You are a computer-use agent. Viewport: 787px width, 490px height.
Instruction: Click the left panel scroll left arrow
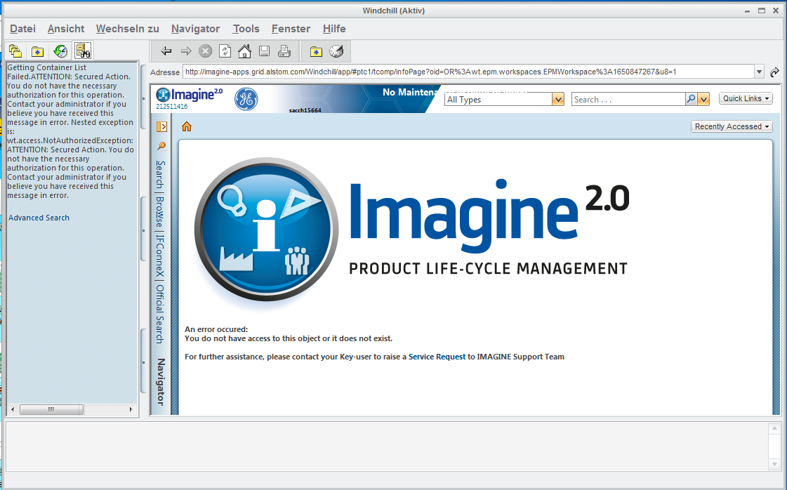pyautogui.click(x=13, y=410)
